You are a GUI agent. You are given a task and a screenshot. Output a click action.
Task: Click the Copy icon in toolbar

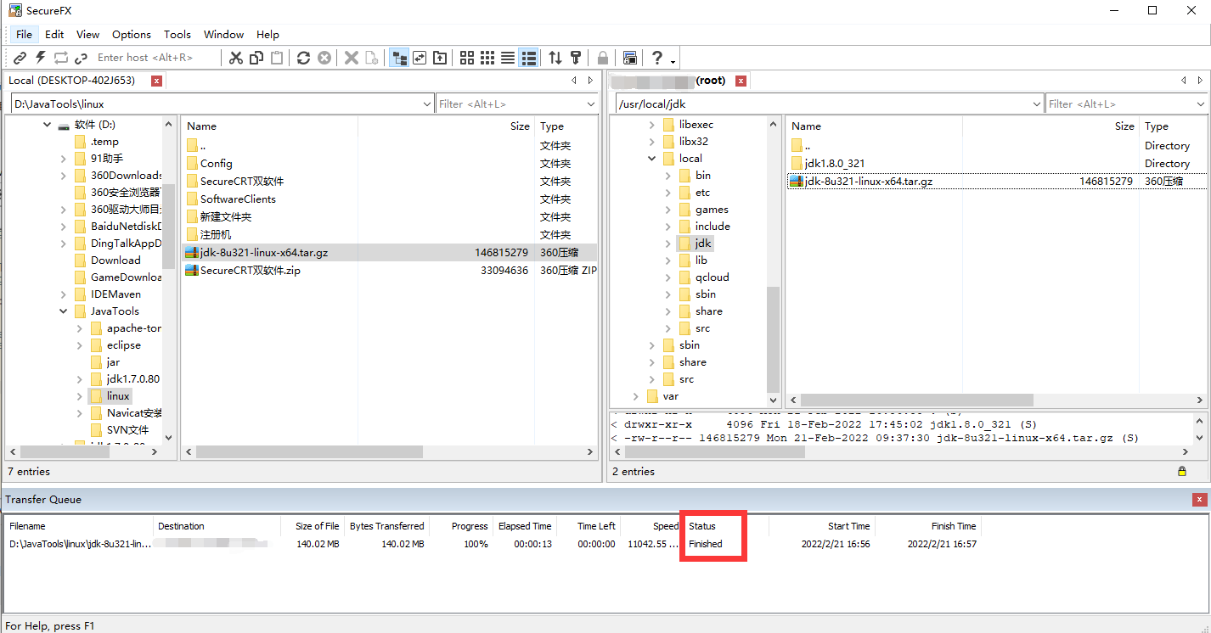point(256,58)
